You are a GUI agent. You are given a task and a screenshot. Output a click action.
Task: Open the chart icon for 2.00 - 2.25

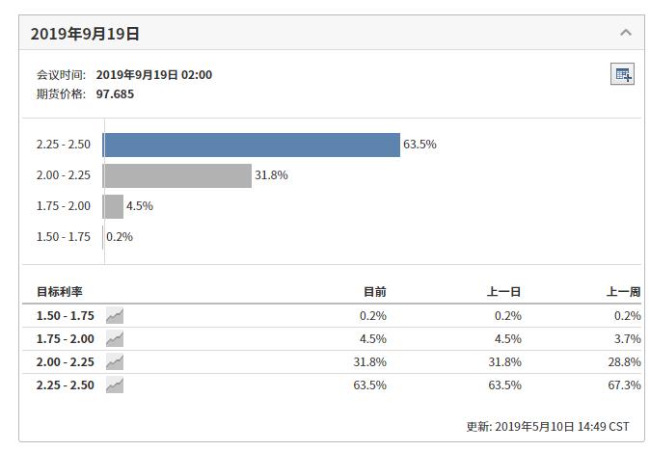[115, 361]
